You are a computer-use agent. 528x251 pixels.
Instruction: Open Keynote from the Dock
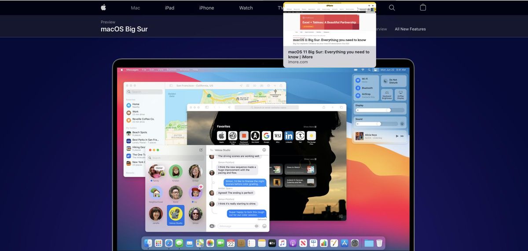point(313,243)
